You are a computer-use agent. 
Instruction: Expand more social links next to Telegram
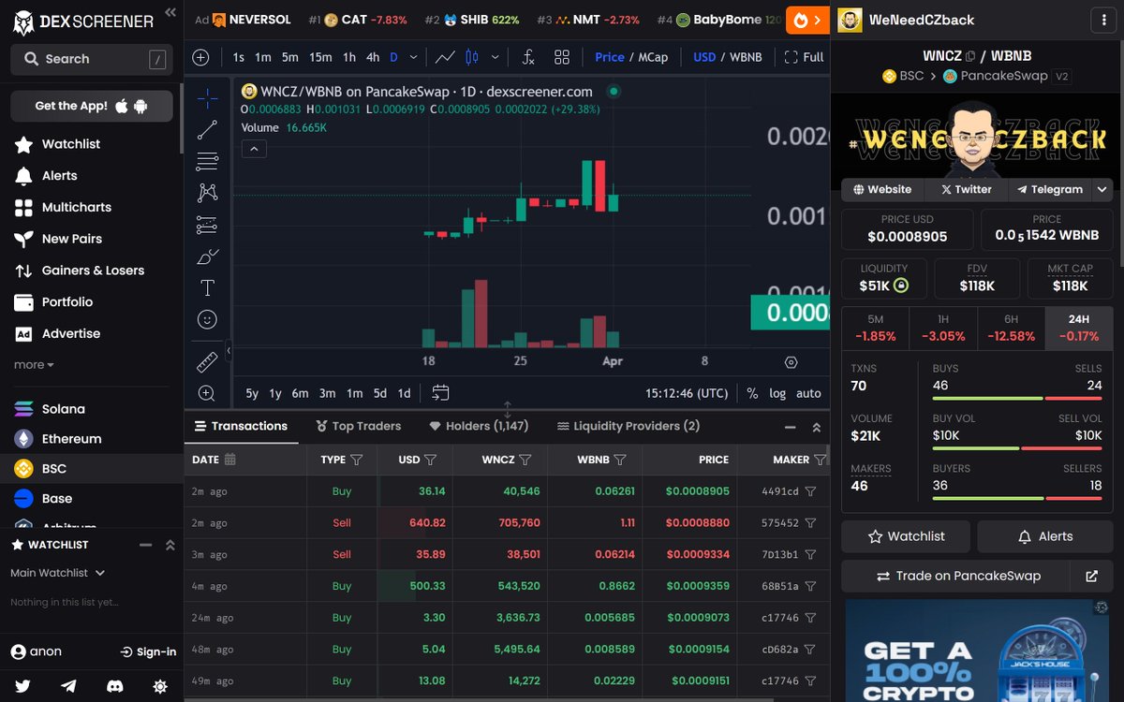point(1101,189)
